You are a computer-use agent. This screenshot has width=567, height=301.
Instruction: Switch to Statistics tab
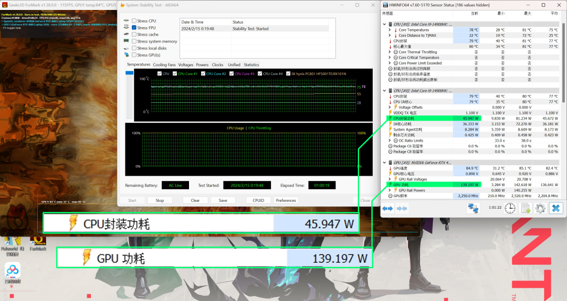(251, 65)
